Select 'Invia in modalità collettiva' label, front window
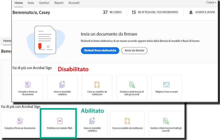 62,93
